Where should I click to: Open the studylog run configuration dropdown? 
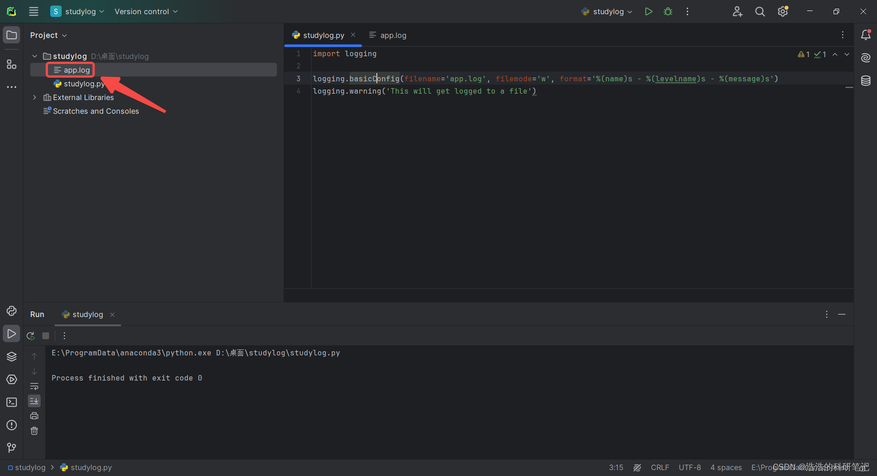(x=607, y=11)
